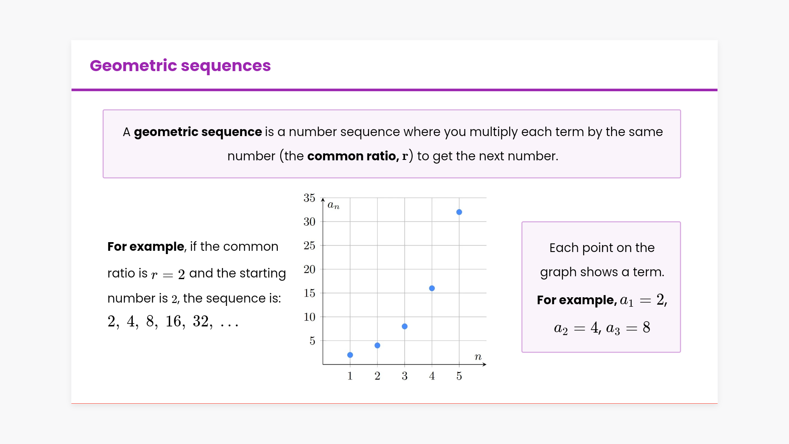The height and width of the screenshot is (444, 789).
Task: Click the 'r = 2' expression
Action: [168, 274]
